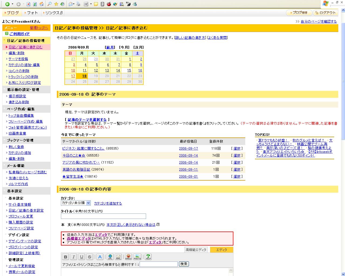Viewport: 345px width, 276px height.
Task: Apply italic style with the I button
Action: click(x=74, y=257)
